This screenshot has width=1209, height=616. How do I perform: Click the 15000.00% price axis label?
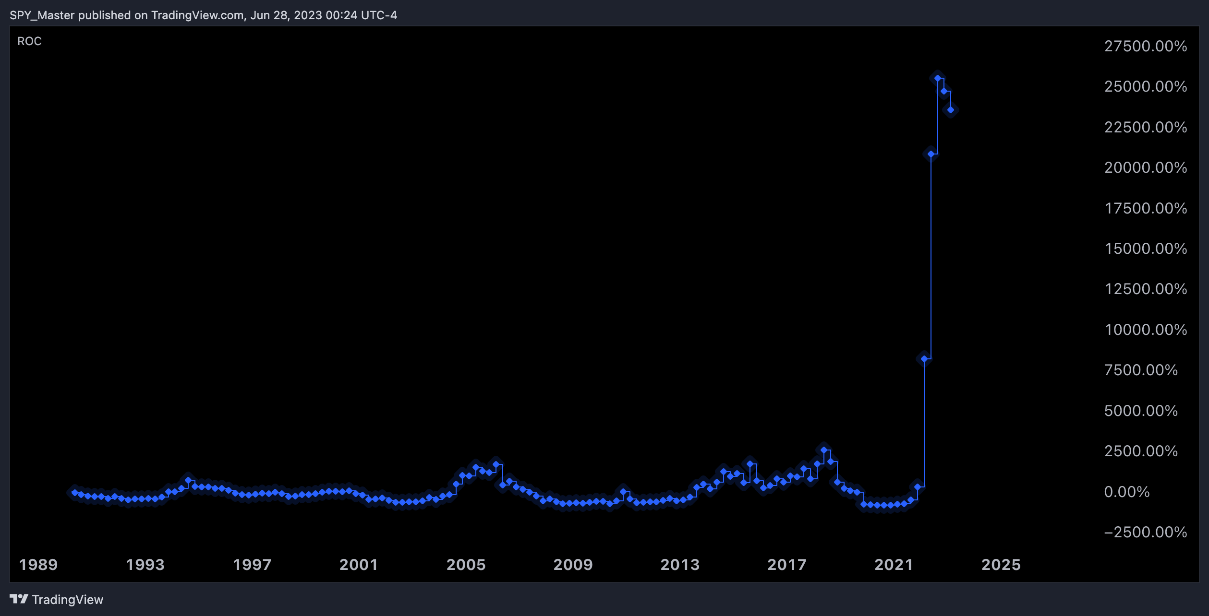(x=1146, y=249)
